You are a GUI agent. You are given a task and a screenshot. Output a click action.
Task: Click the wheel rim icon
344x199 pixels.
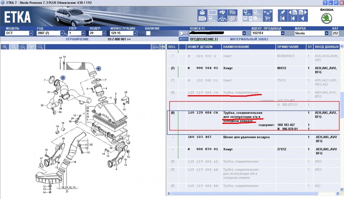click(232, 19)
